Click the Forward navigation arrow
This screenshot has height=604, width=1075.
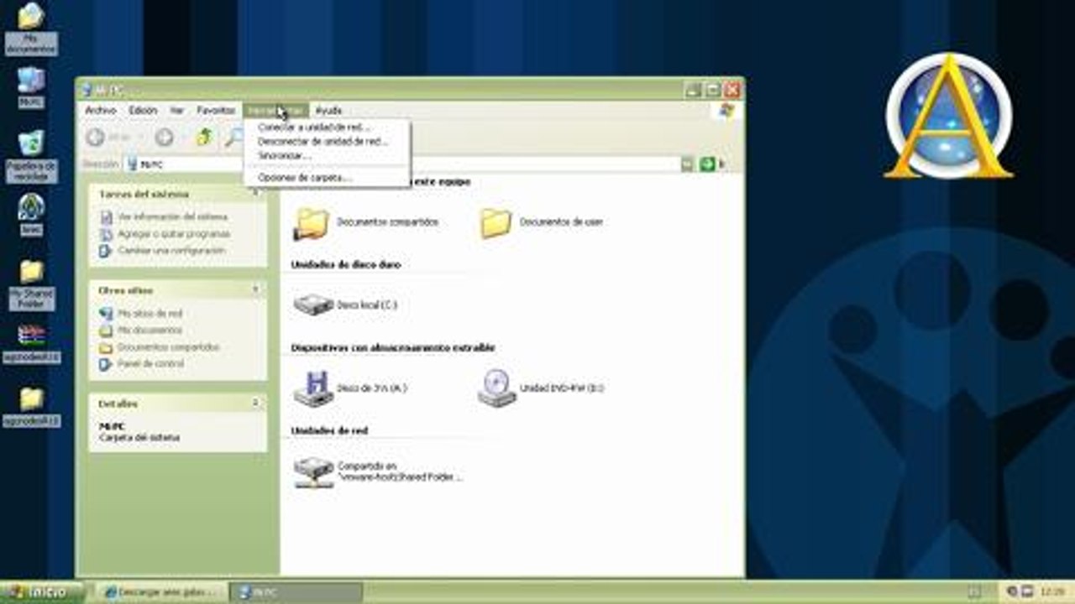(165, 138)
